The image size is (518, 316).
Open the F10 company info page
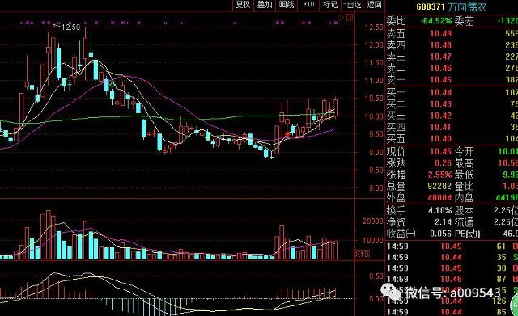pyautogui.click(x=308, y=5)
